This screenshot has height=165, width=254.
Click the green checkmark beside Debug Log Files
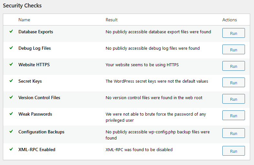click(11, 48)
